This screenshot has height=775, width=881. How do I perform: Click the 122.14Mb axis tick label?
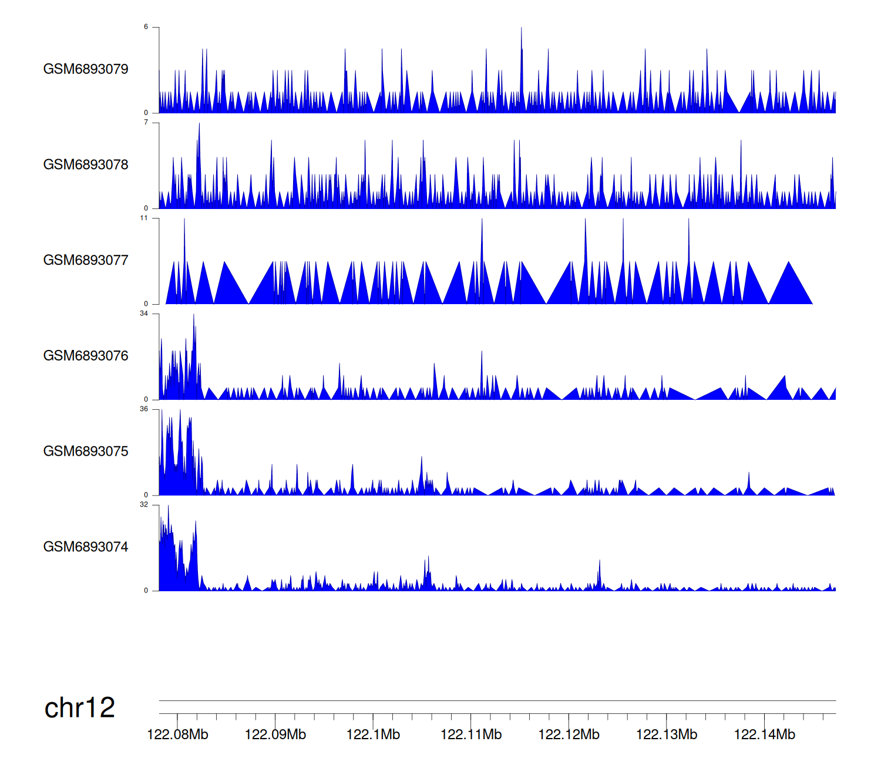pyautogui.click(x=764, y=735)
